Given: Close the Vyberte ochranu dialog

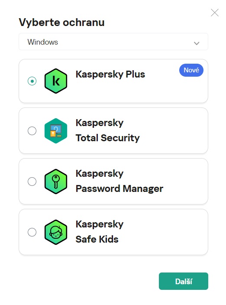Looking at the screenshot, I should pos(215,13).
